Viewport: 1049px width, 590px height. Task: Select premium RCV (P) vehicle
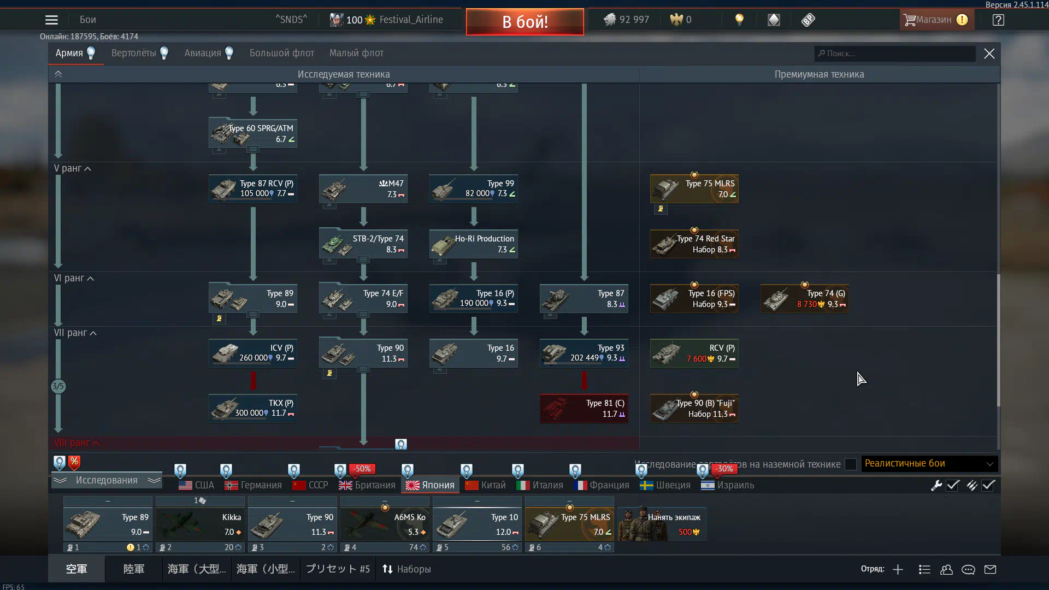694,353
